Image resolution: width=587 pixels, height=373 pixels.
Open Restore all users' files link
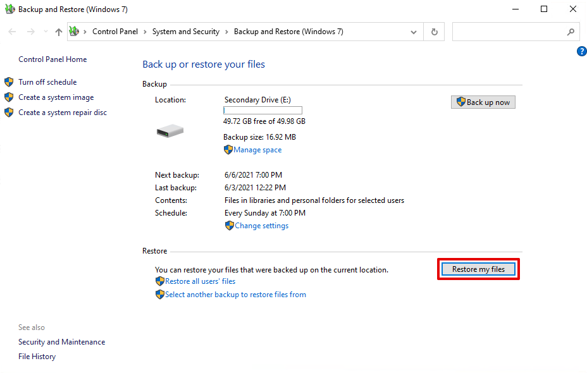[201, 281]
